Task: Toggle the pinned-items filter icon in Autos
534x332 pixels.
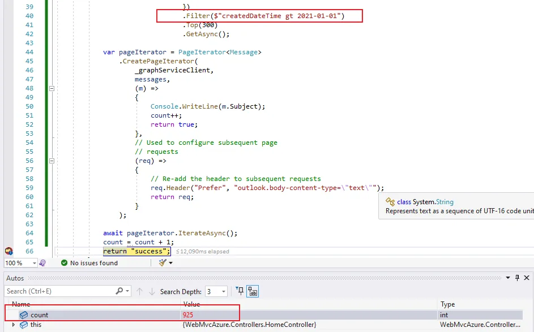Action: (x=240, y=291)
